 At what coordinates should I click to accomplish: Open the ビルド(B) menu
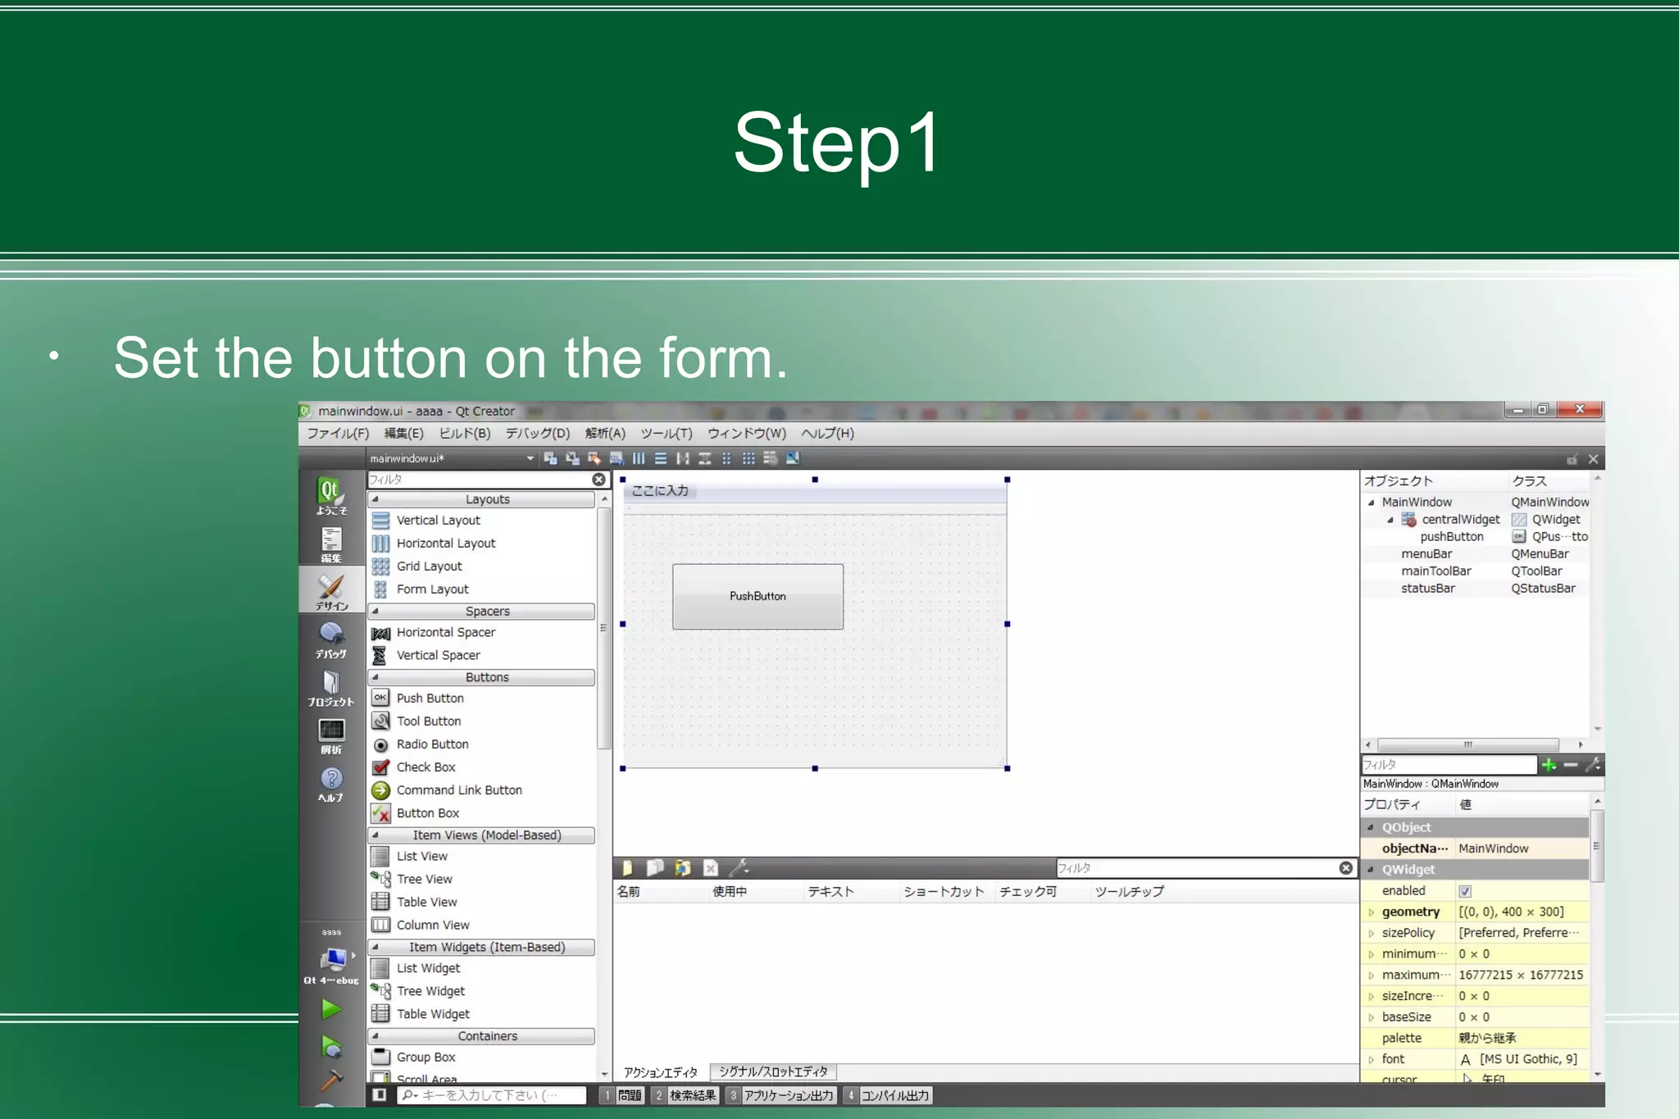coord(465,433)
